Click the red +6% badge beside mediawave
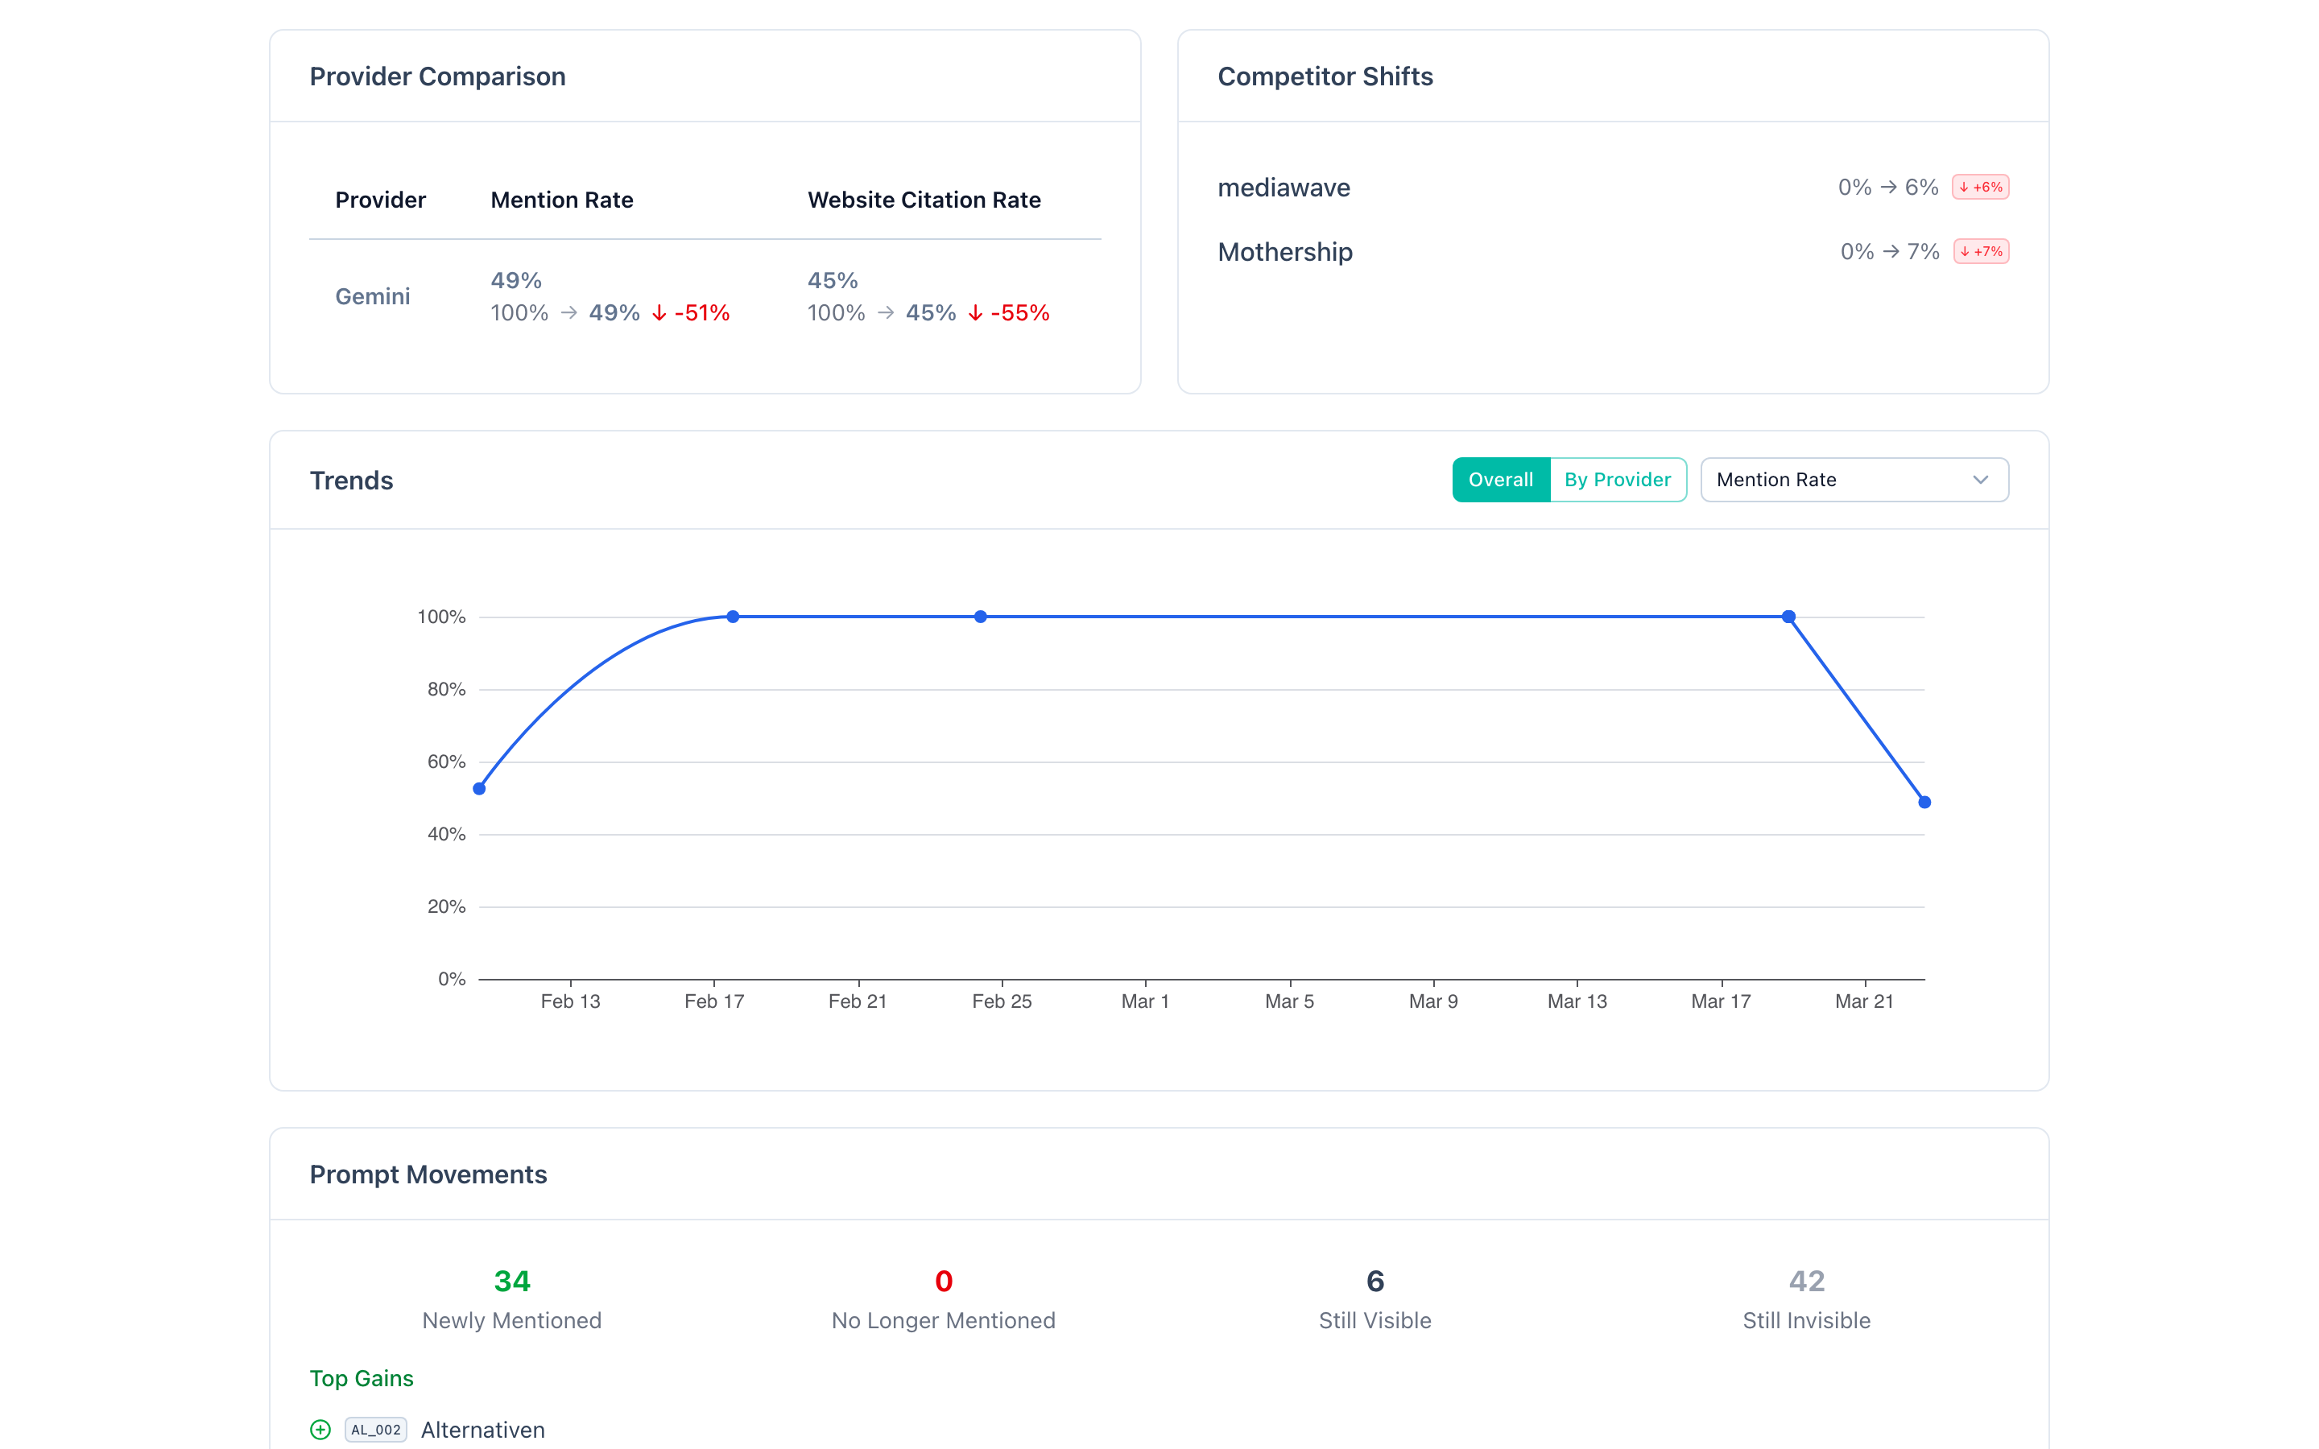This screenshot has height=1449, width=2319. (x=1980, y=188)
